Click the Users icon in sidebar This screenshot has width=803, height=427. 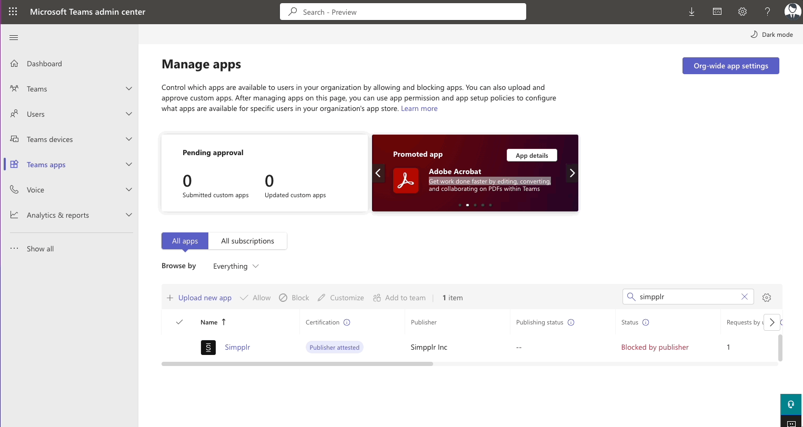[x=14, y=114]
